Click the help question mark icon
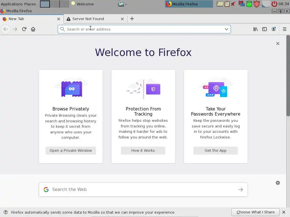Screen dimensions: 290x217 [6, 212]
